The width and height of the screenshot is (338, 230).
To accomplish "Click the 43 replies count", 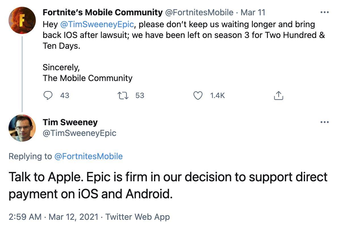I will click(64, 96).
